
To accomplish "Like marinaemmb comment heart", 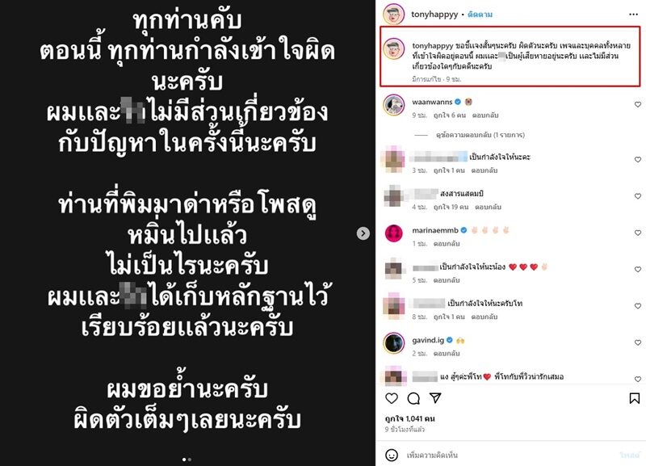I will tap(638, 233).
